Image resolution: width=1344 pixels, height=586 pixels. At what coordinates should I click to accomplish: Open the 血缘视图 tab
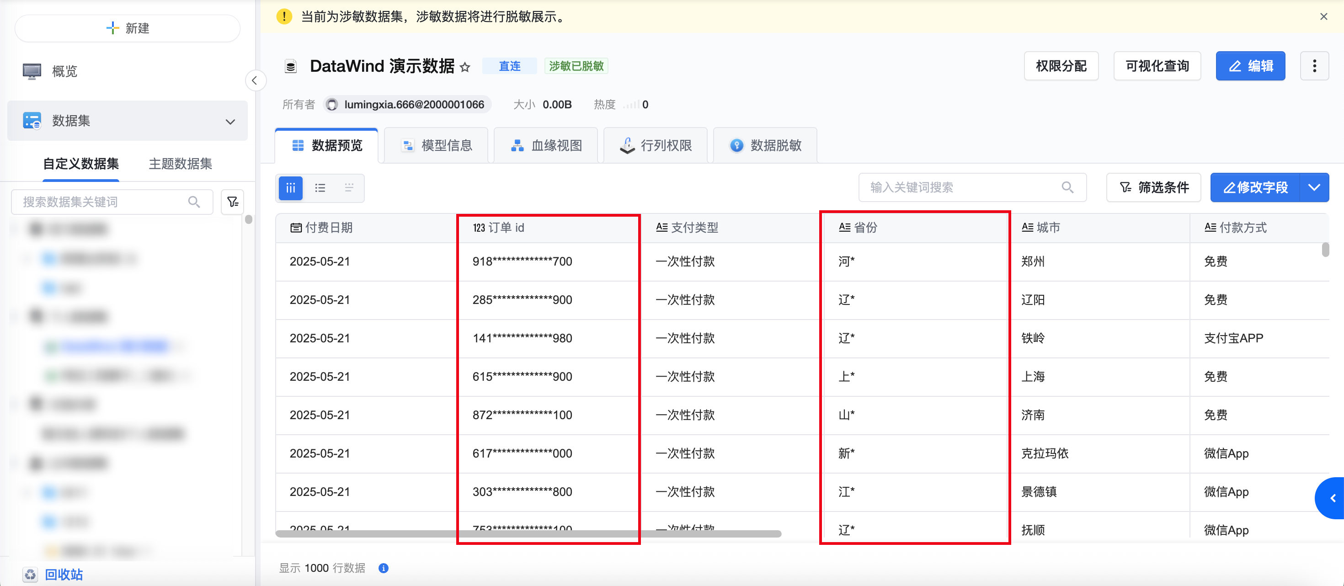tap(546, 146)
